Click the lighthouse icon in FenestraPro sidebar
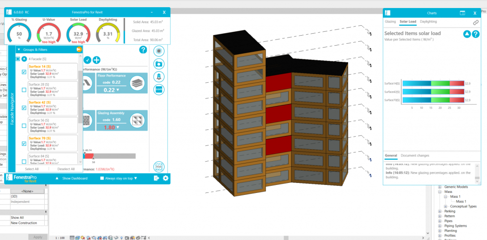The image size is (487, 240). click(x=159, y=77)
